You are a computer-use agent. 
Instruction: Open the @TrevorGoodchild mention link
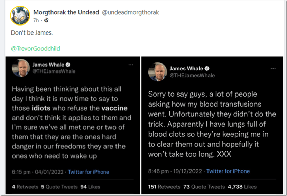(x=36, y=49)
